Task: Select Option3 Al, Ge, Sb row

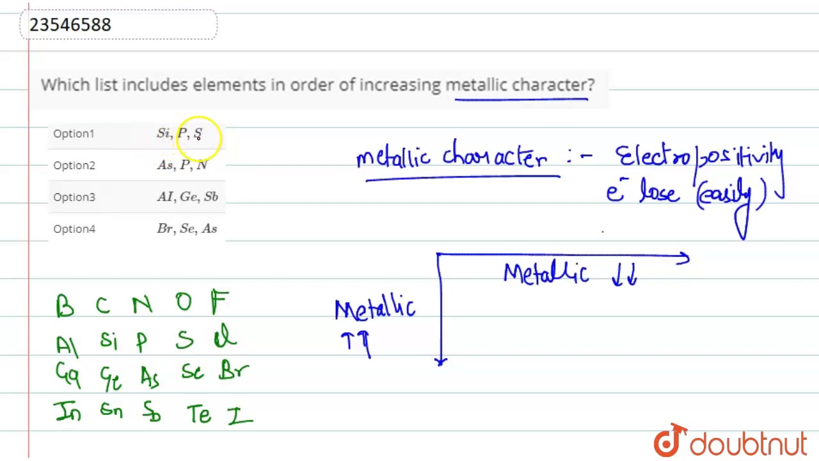Action: coord(137,197)
